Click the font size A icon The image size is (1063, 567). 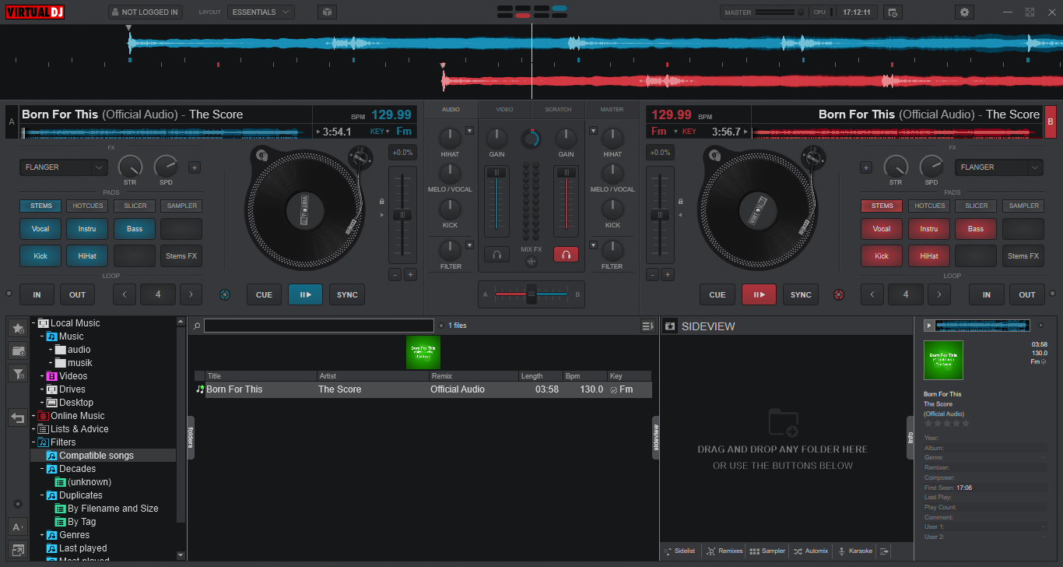pos(18,526)
